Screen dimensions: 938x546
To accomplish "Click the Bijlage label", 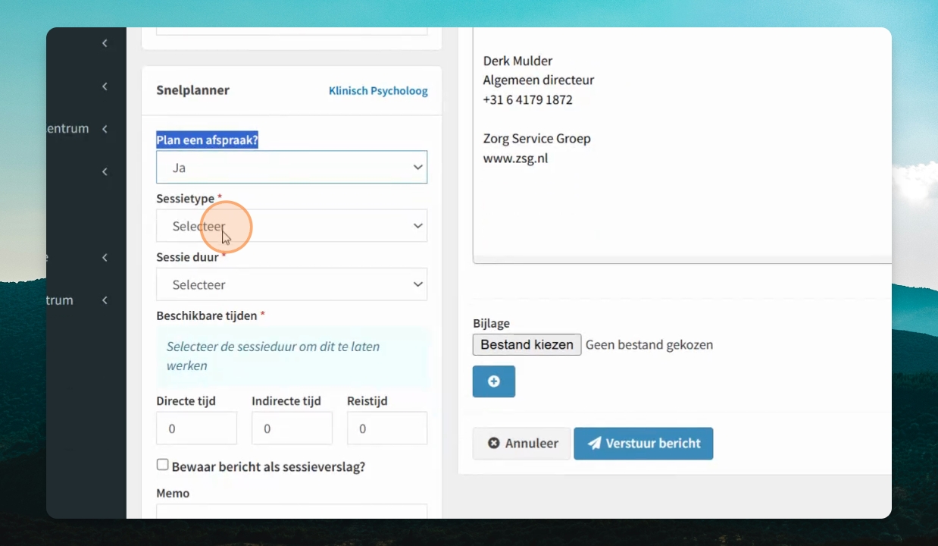I will pyautogui.click(x=491, y=324).
